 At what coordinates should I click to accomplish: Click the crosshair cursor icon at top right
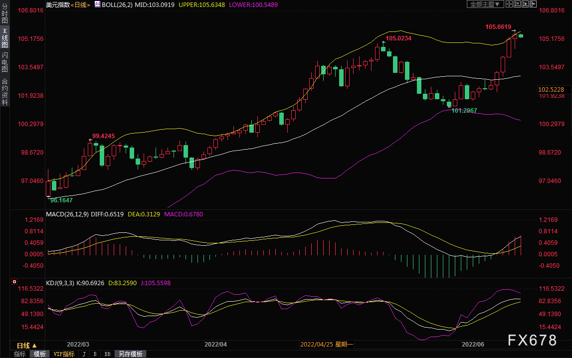pos(509,4)
